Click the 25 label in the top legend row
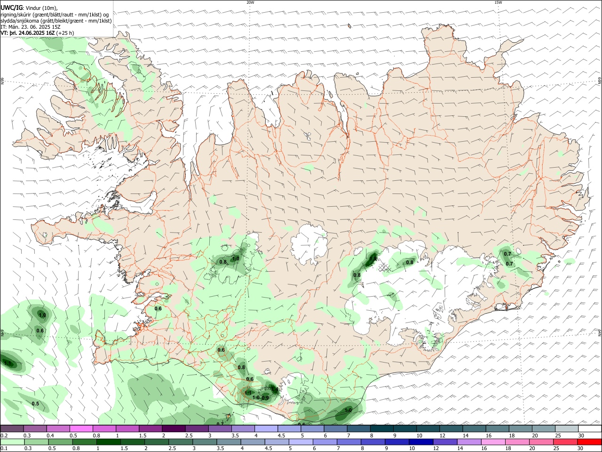The image size is (602, 452). point(557,436)
